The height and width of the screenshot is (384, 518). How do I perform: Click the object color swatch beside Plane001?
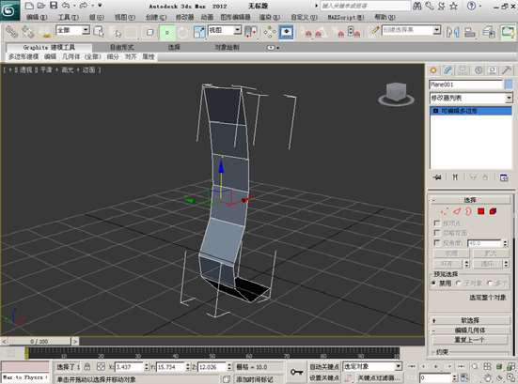[x=509, y=84]
